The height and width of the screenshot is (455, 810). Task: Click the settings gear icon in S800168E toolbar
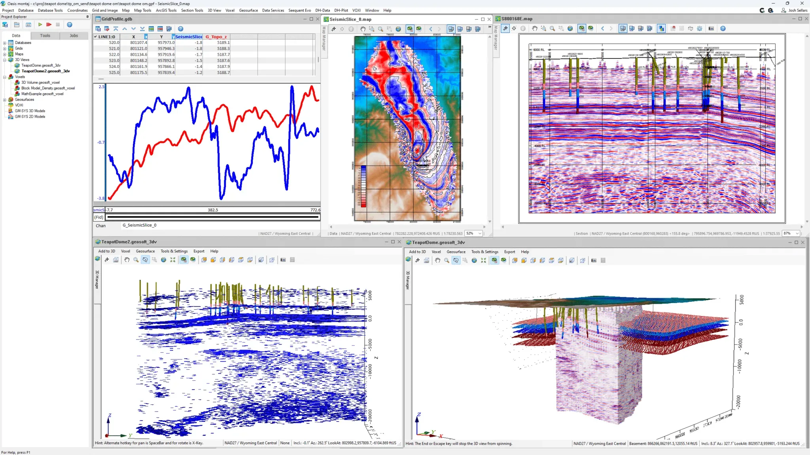699,28
